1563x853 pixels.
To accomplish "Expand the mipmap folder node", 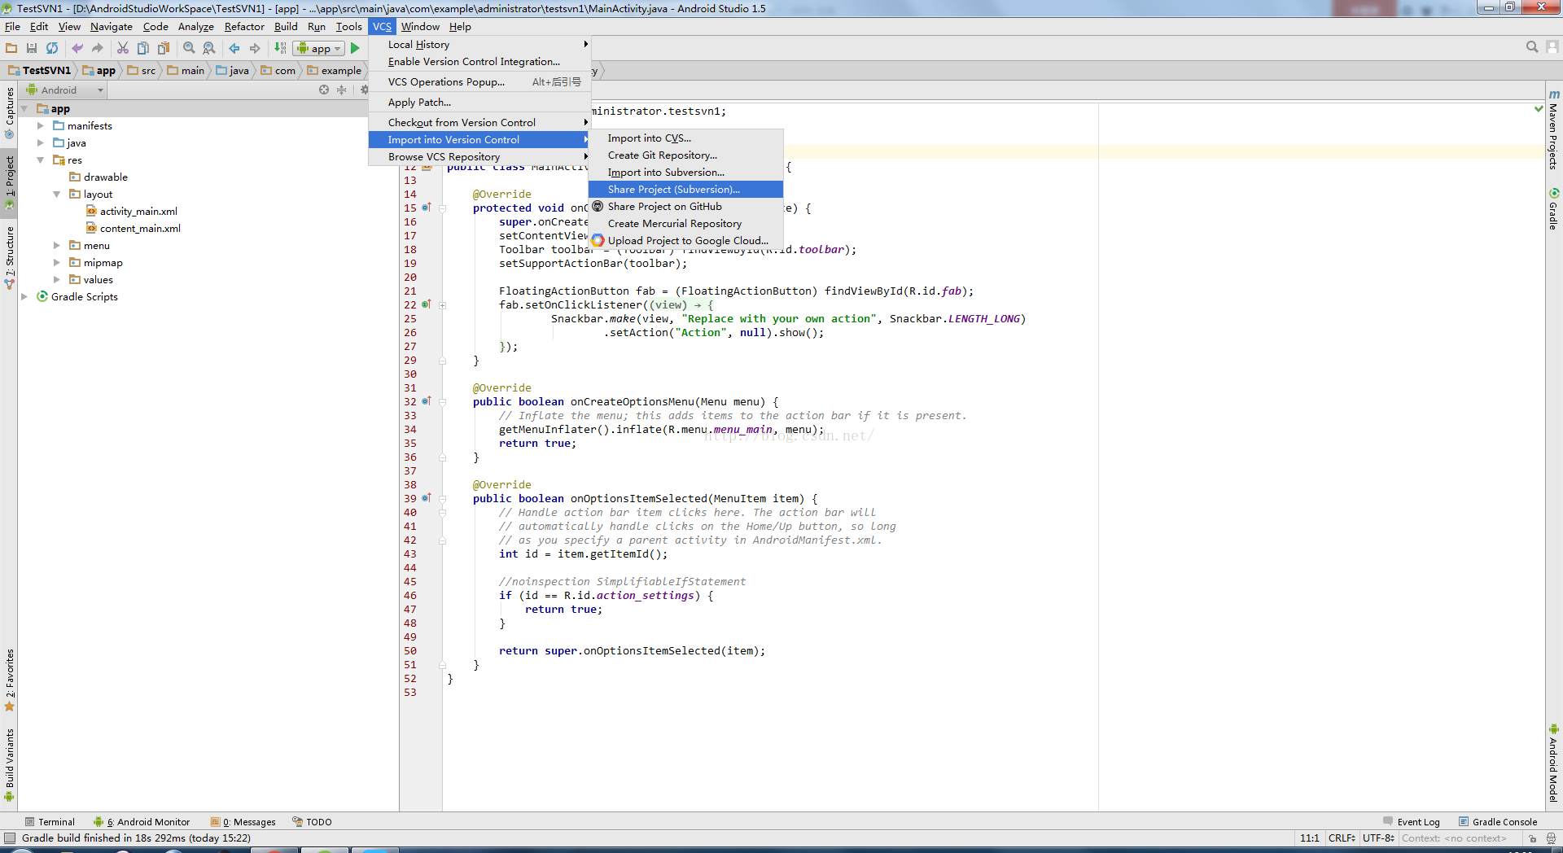I will point(57,262).
